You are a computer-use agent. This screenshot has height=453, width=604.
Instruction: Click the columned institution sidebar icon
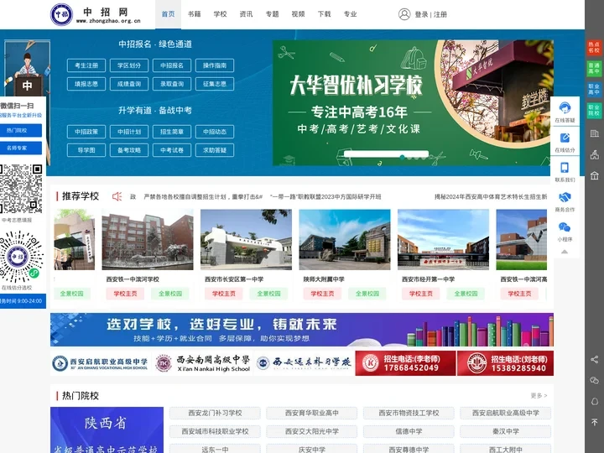pos(595,175)
